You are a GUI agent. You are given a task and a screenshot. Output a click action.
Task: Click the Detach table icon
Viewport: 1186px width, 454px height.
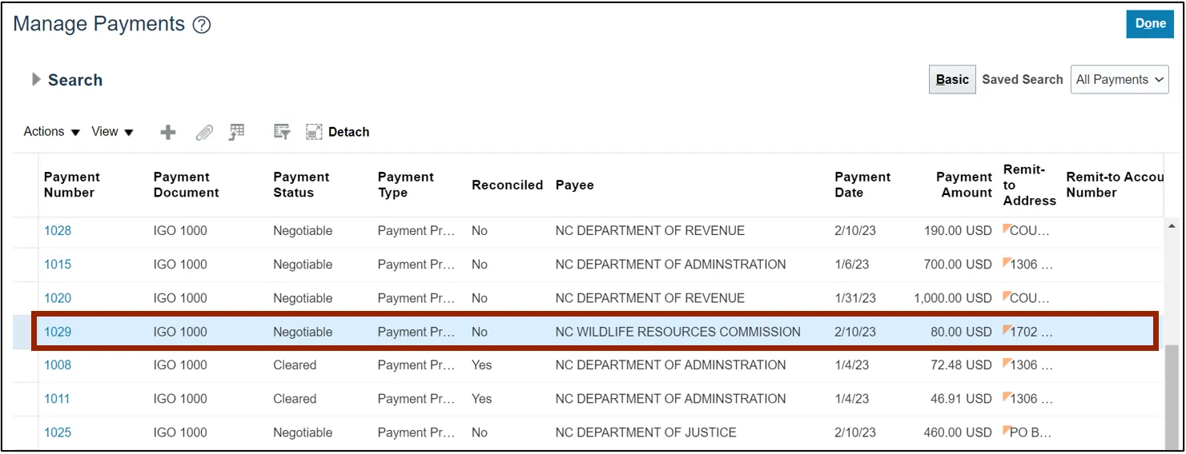click(338, 132)
